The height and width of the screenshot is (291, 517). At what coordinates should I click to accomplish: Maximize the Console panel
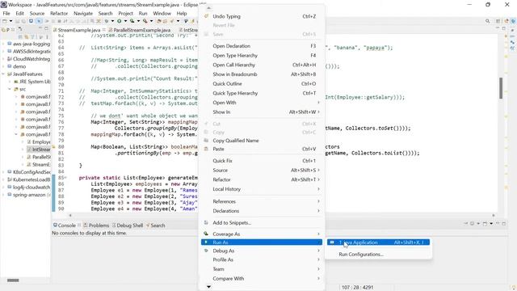pyautogui.click(x=504, y=224)
